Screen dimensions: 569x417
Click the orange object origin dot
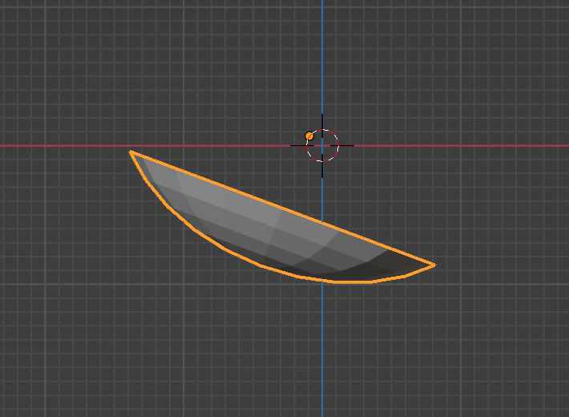coord(309,136)
